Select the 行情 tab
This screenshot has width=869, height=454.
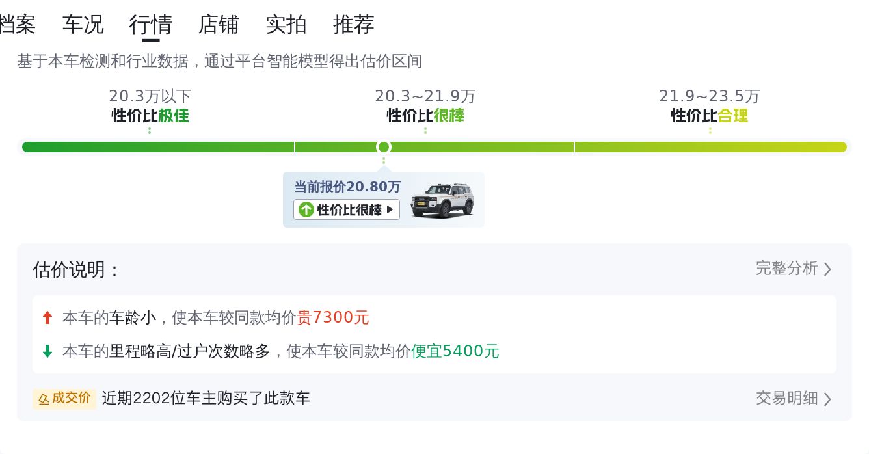pyautogui.click(x=150, y=25)
